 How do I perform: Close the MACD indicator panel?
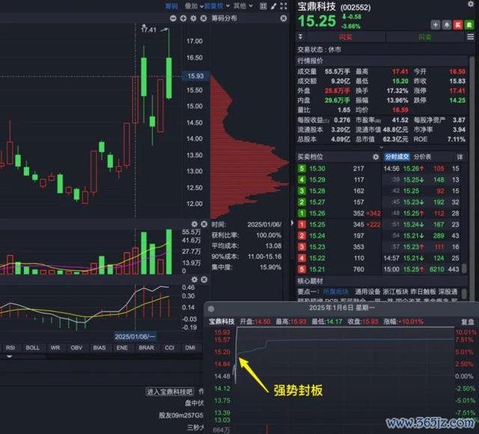point(204,279)
